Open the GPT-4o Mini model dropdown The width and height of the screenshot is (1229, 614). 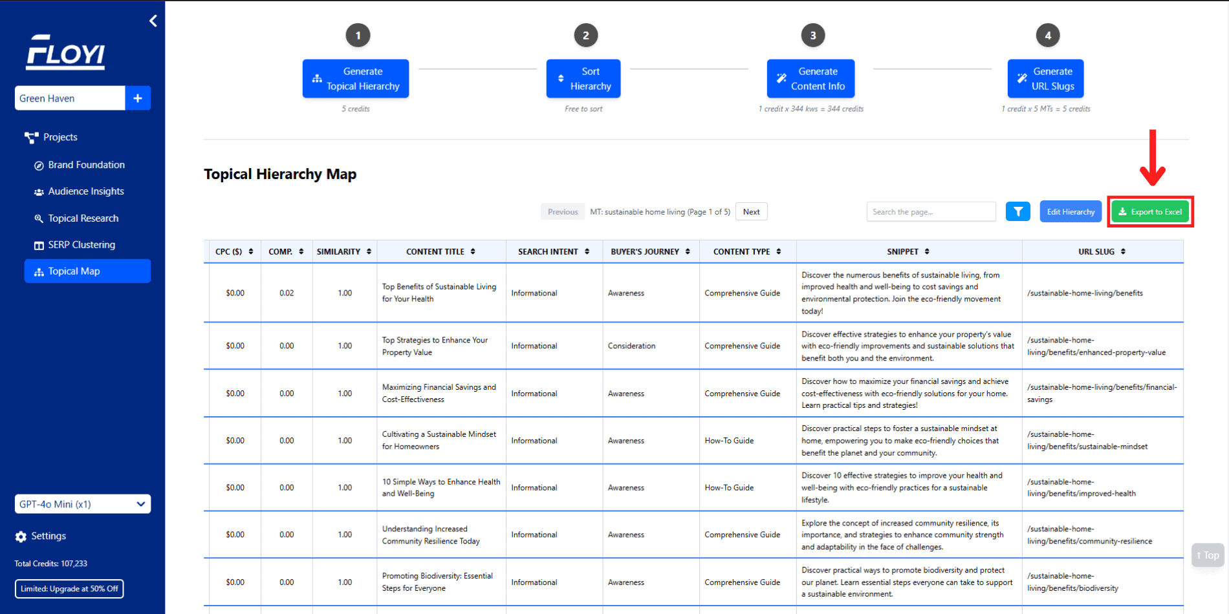[x=83, y=504]
